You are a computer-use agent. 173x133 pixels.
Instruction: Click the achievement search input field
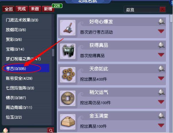click(x=28, y=130)
